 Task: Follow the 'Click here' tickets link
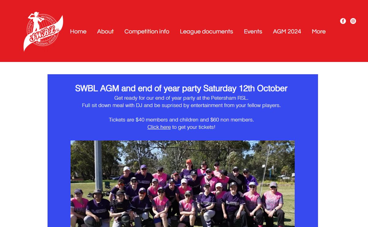[x=159, y=127]
